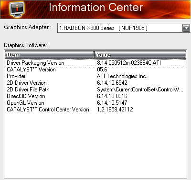Click the value 1.2.1958.42112
The height and width of the screenshot is (180, 191).
tap(115, 110)
